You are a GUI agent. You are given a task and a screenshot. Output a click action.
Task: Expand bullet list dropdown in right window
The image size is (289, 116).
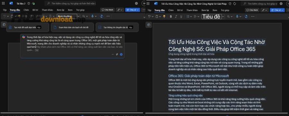point(191,16)
